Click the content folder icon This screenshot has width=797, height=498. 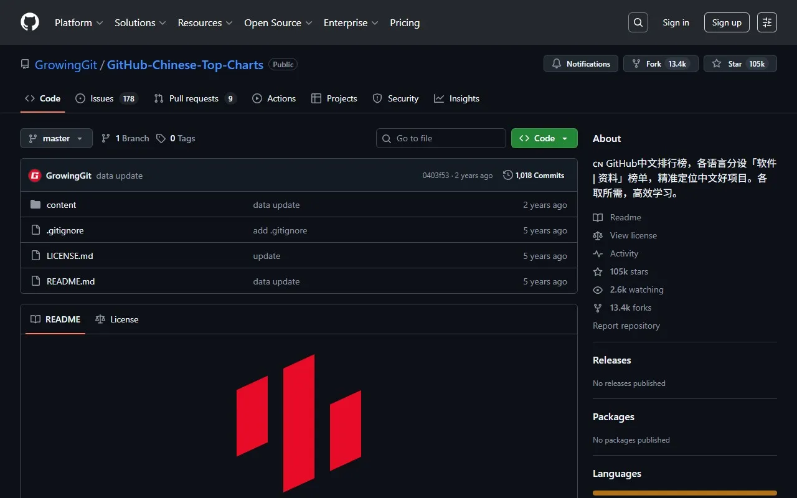click(35, 205)
